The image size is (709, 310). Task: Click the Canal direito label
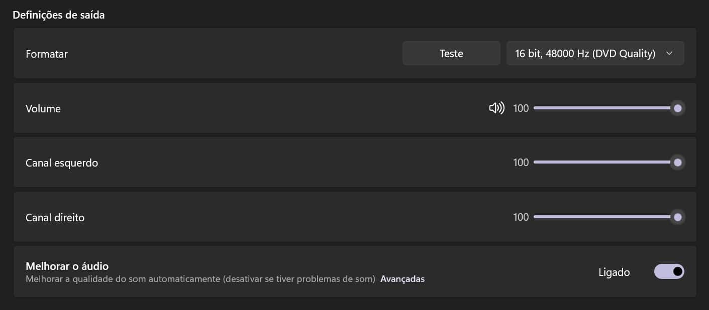pos(55,218)
